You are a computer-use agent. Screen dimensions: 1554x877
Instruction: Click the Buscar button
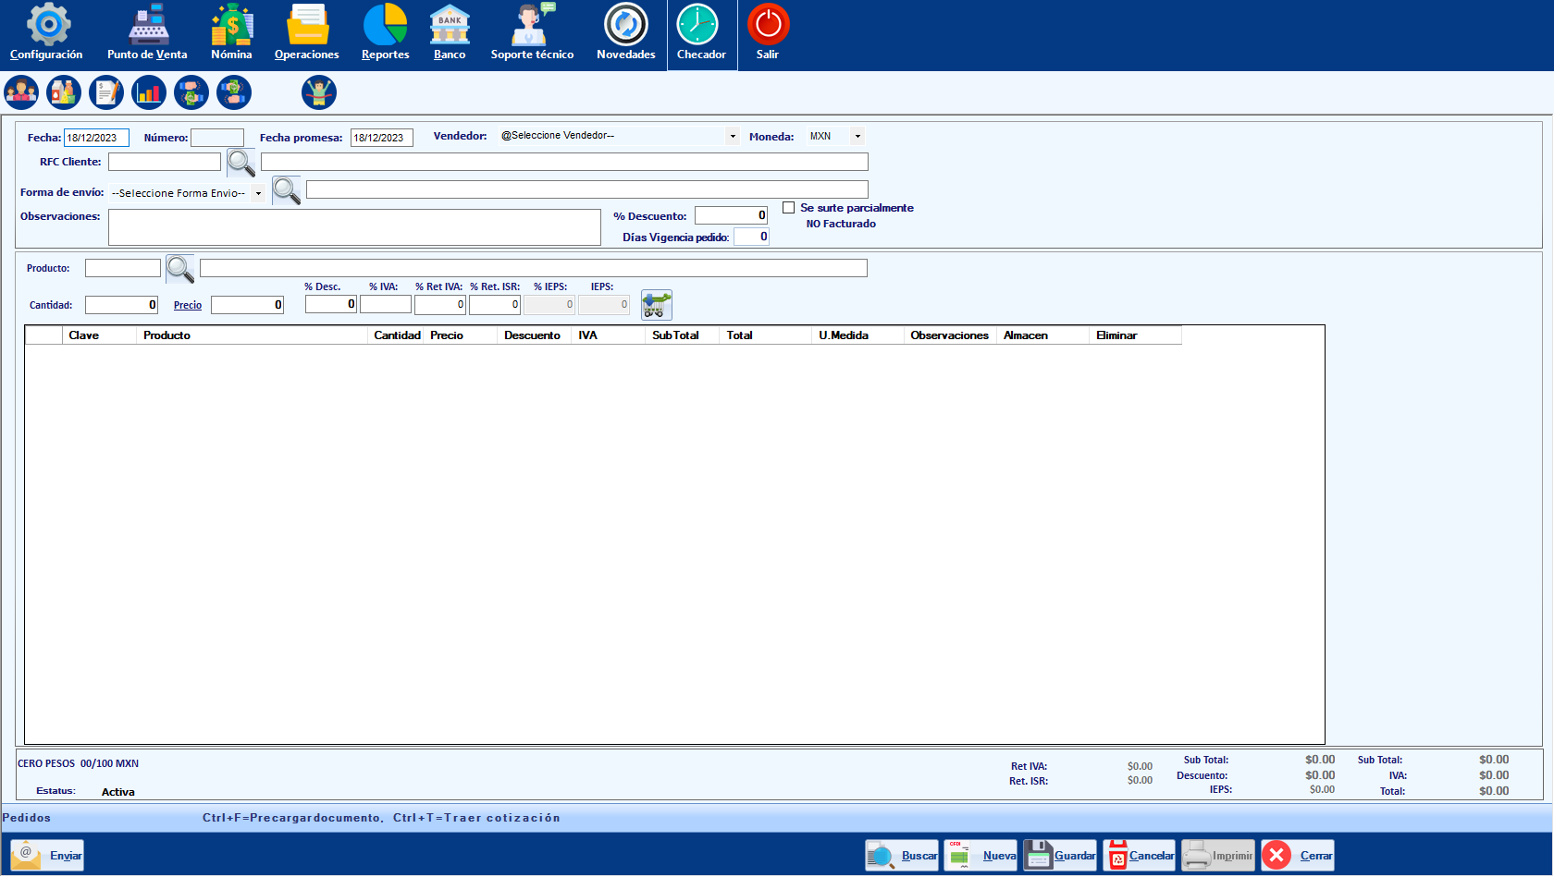pyautogui.click(x=902, y=855)
